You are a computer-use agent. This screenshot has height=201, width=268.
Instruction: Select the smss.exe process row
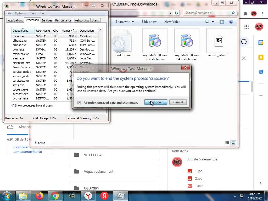click(x=42, y=85)
